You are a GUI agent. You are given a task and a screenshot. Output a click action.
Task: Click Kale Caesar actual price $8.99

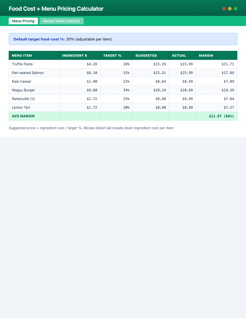(x=188, y=82)
